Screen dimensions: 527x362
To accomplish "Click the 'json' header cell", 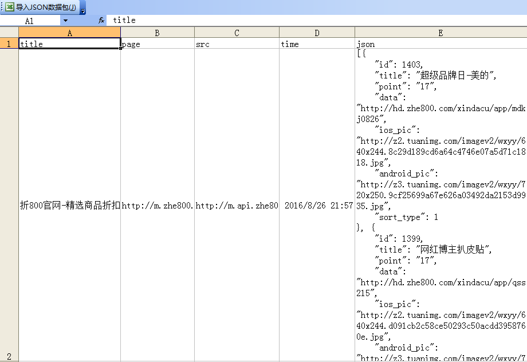I will pos(440,44).
